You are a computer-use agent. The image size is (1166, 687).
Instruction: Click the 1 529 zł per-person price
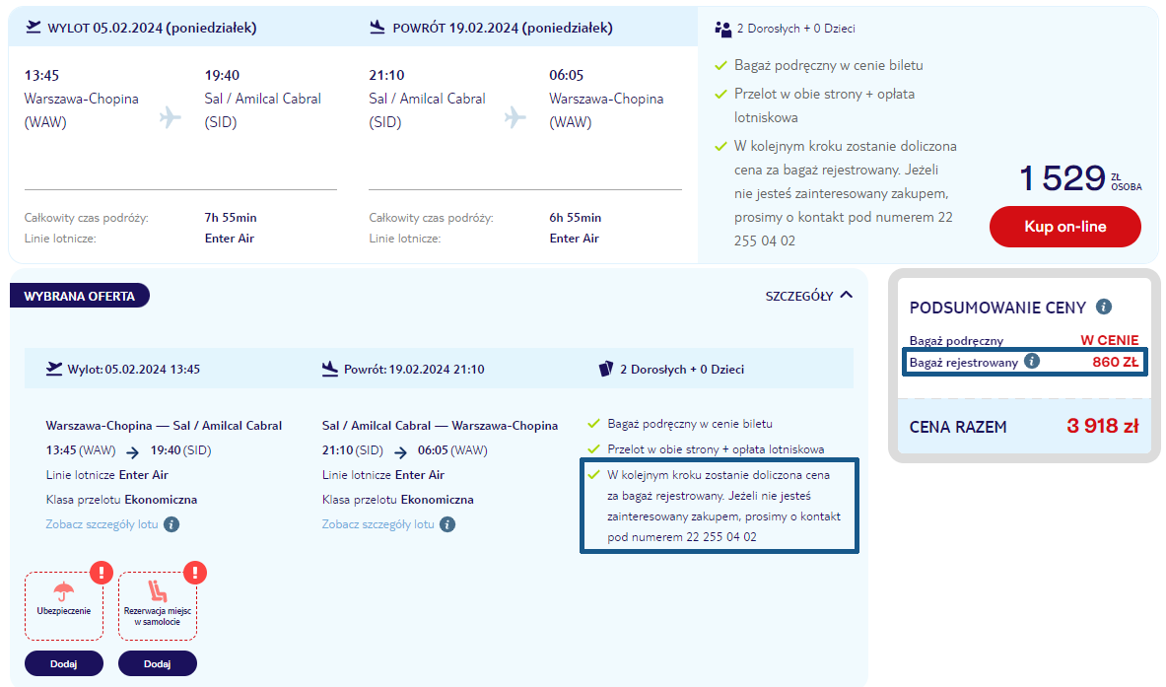(1063, 178)
